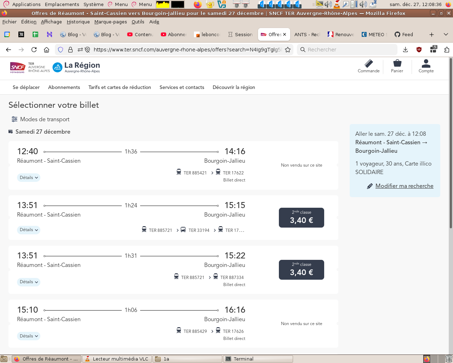Open Firefox downloads arrow icon
The width and height of the screenshot is (453, 363).
click(406, 50)
